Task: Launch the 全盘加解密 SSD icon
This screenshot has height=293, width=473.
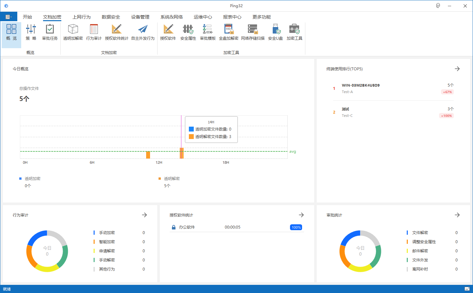Action: click(229, 32)
